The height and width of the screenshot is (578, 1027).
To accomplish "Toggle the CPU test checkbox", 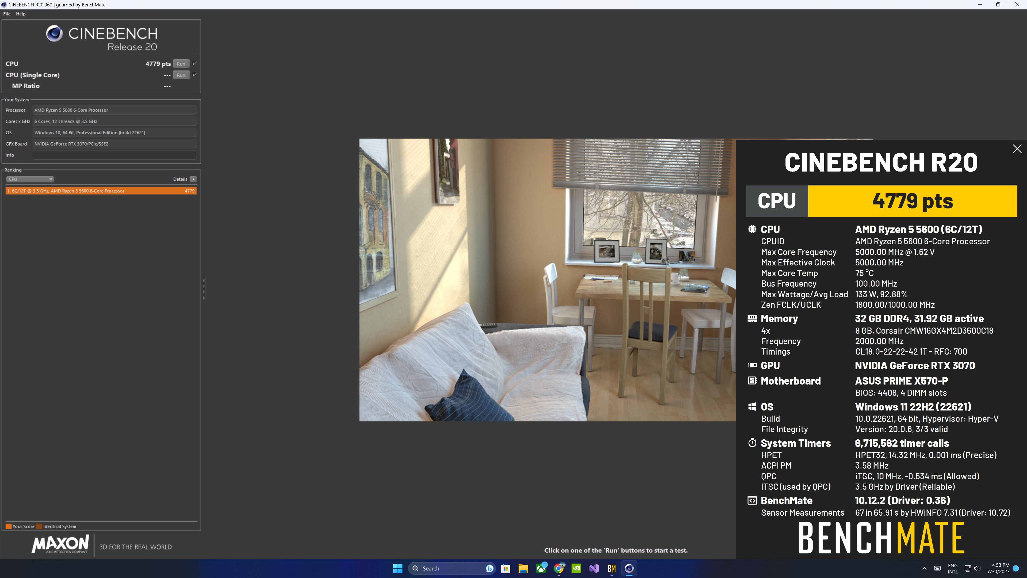I will click(194, 63).
